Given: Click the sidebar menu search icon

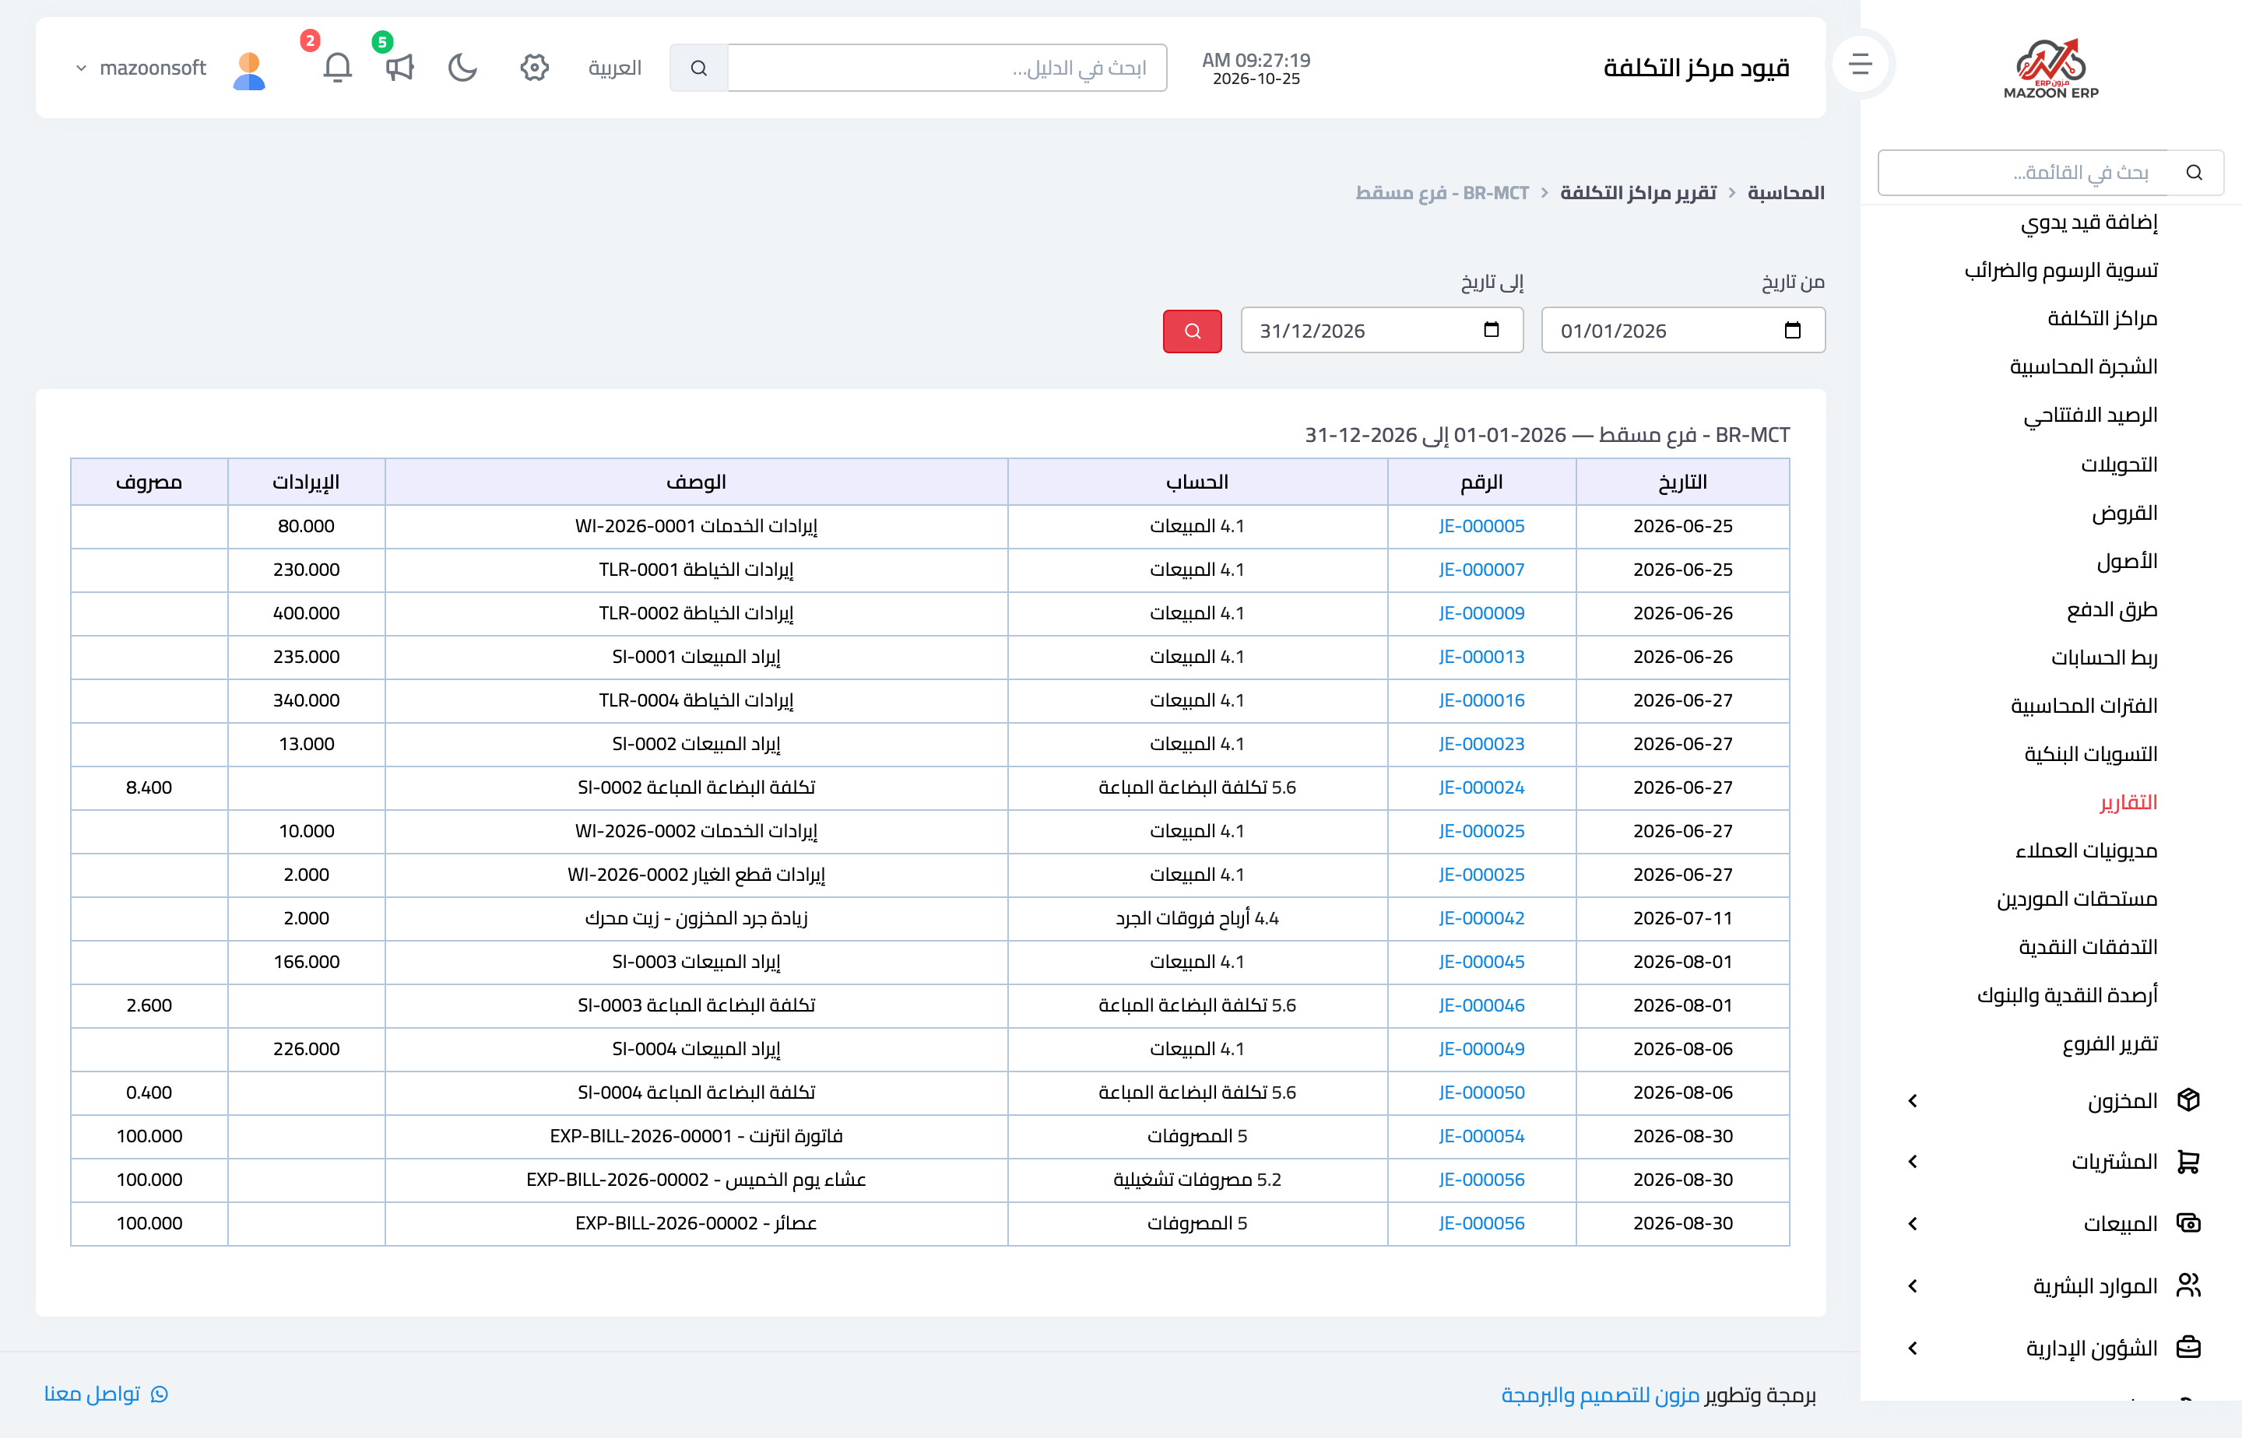Looking at the screenshot, I should (2195, 173).
